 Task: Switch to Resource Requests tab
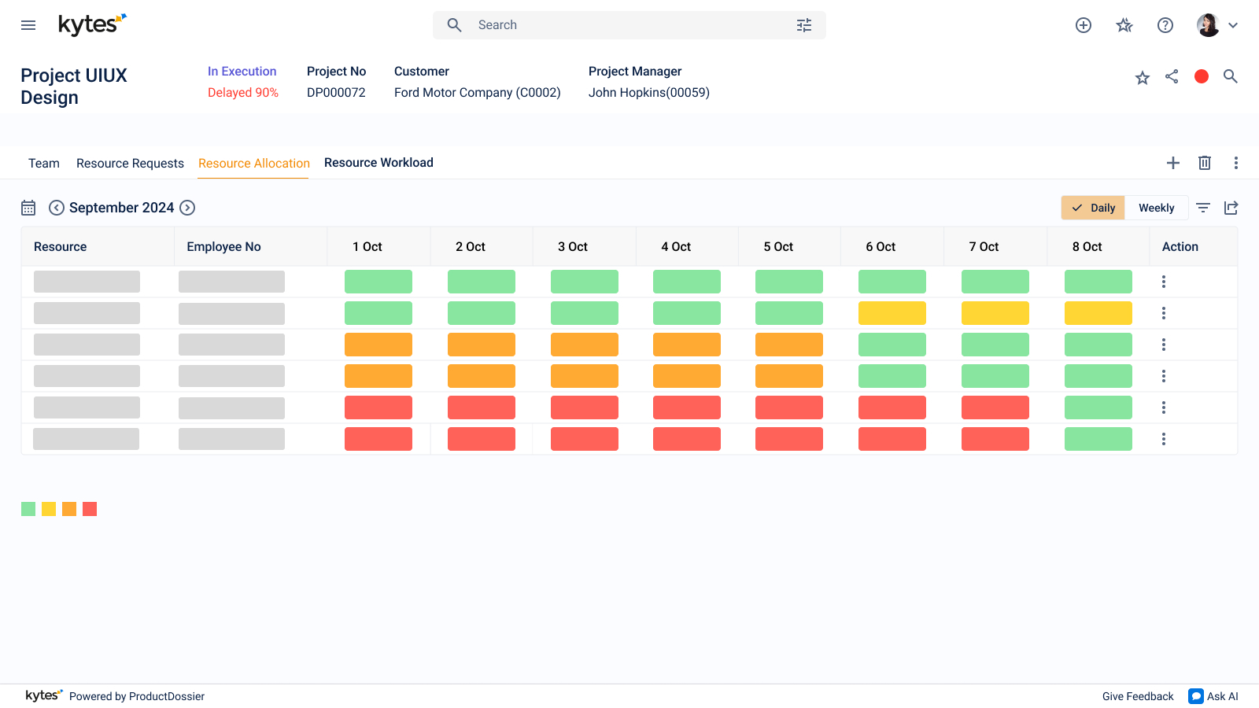[130, 164]
